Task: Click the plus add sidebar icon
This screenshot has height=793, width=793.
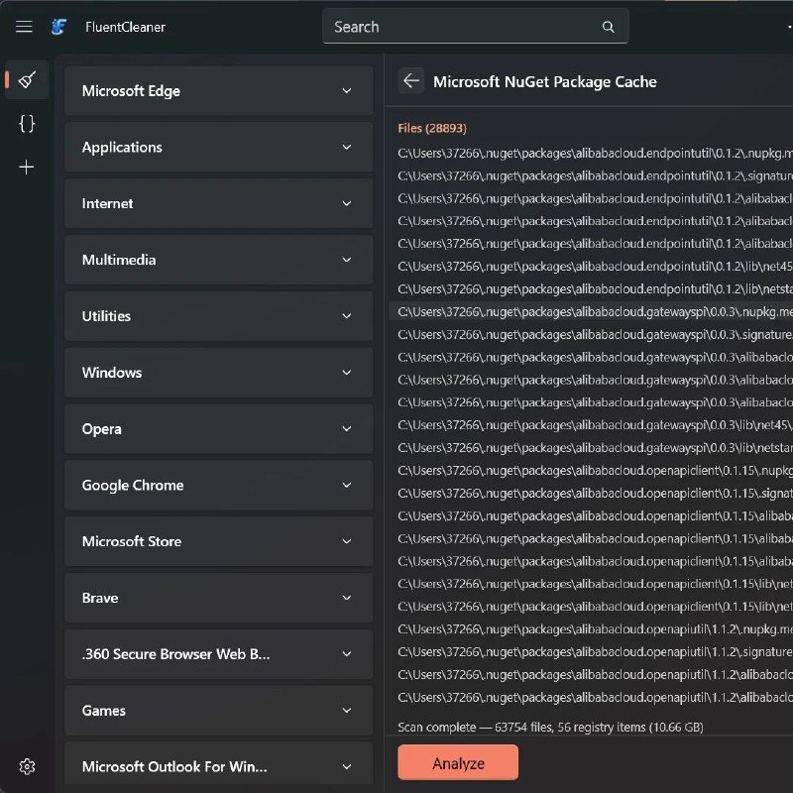Action: pyautogui.click(x=27, y=167)
